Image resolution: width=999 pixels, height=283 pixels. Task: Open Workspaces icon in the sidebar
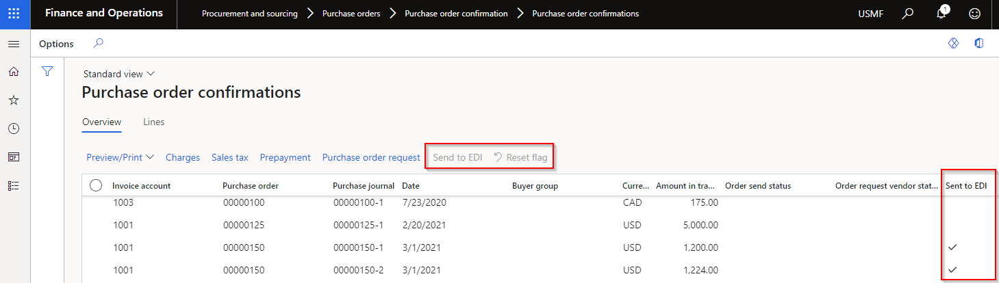[14, 157]
